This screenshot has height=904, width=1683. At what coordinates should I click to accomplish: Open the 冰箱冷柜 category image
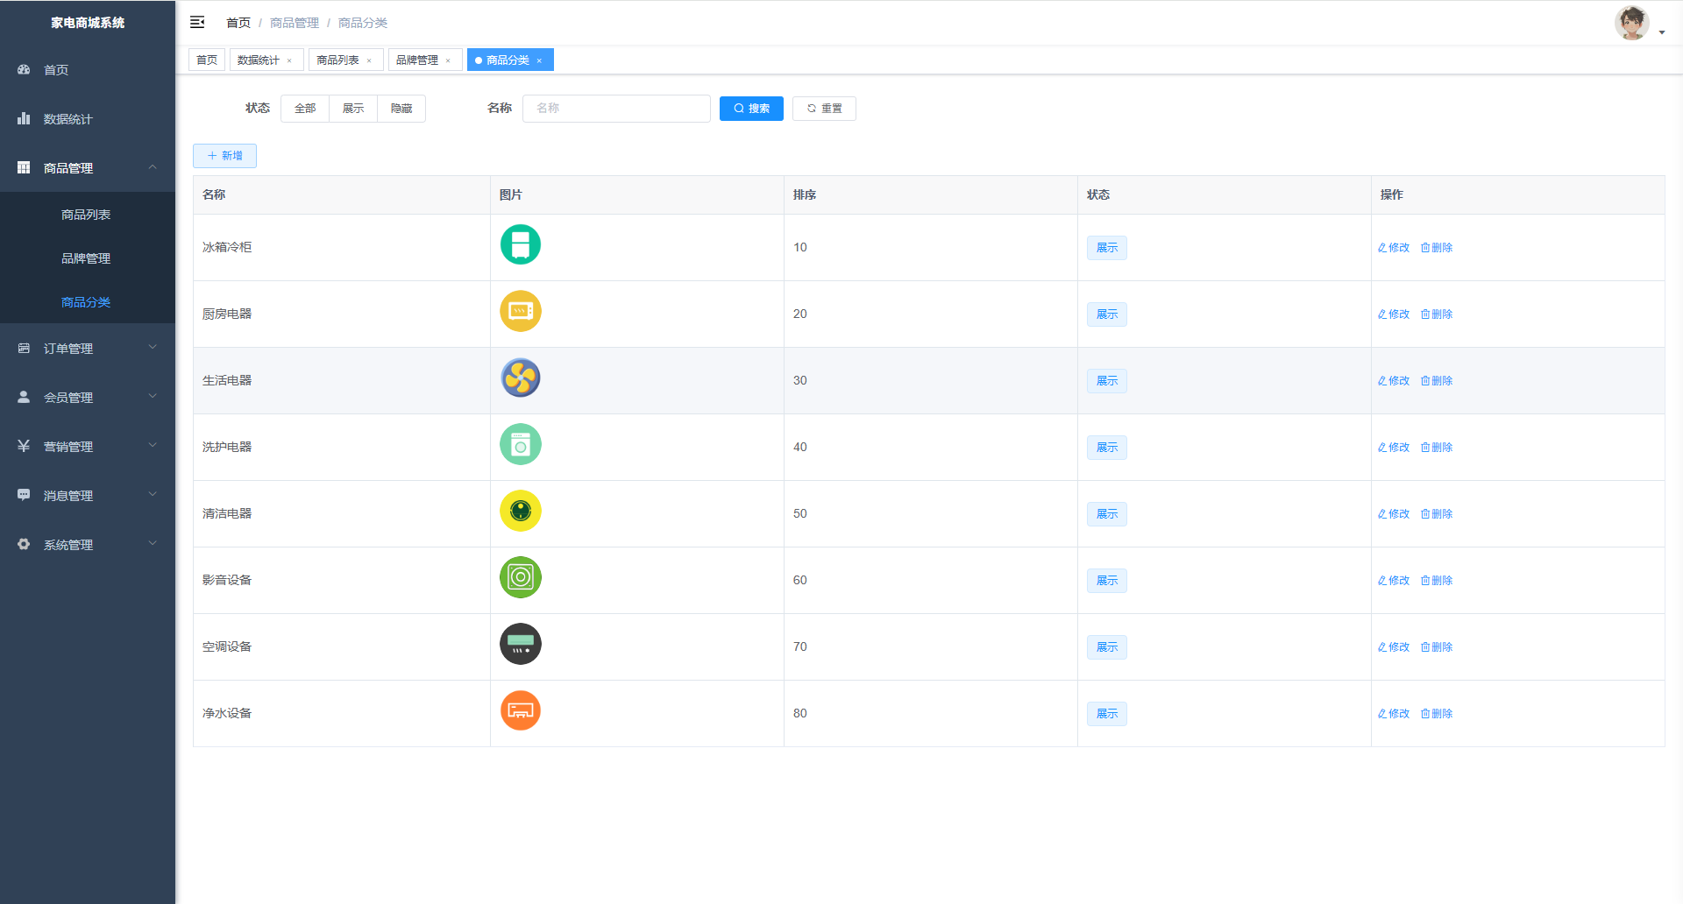520,245
